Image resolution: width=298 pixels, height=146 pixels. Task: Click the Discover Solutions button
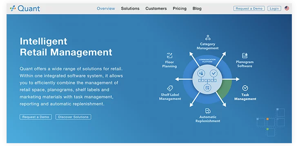click(73, 117)
